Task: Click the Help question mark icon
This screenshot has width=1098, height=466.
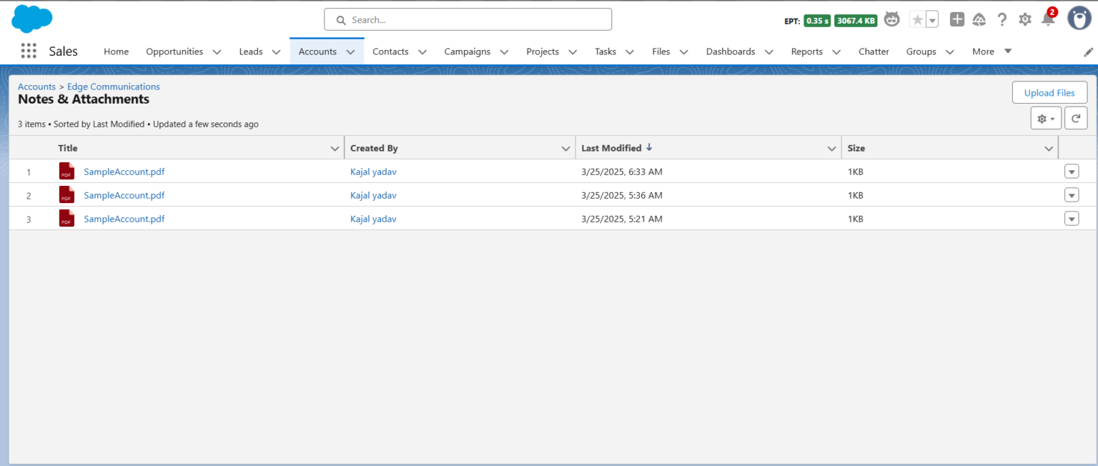Action: coord(1002,19)
